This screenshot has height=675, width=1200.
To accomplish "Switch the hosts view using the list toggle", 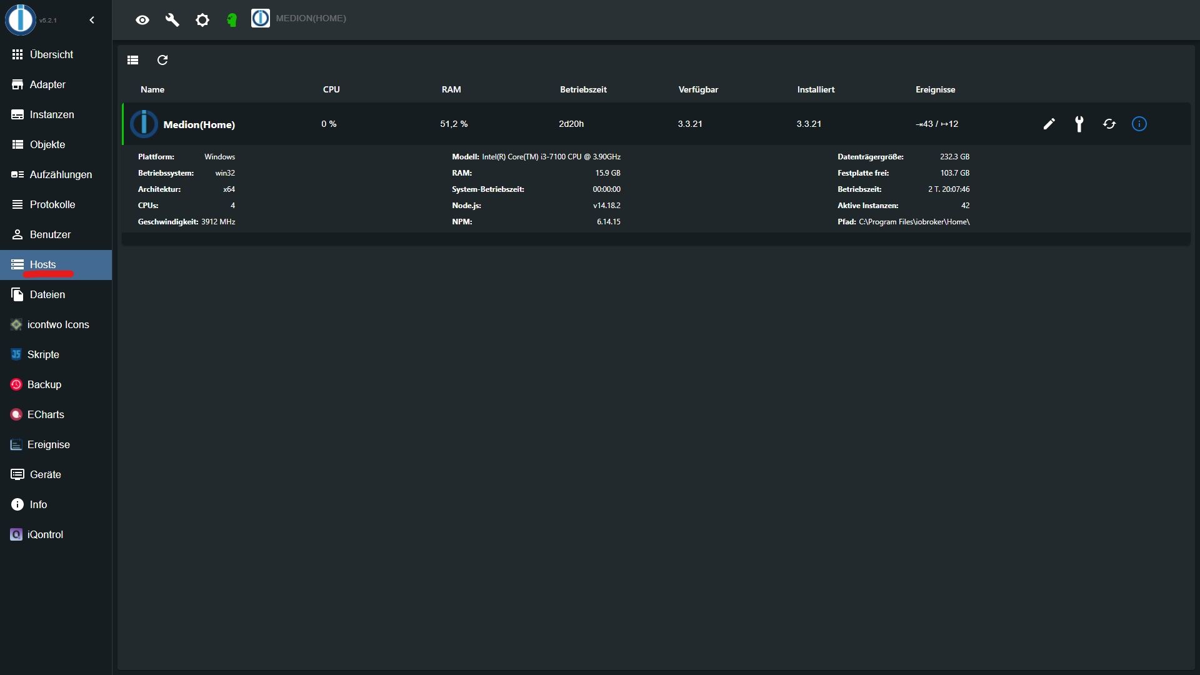I will pyautogui.click(x=132, y=59).
